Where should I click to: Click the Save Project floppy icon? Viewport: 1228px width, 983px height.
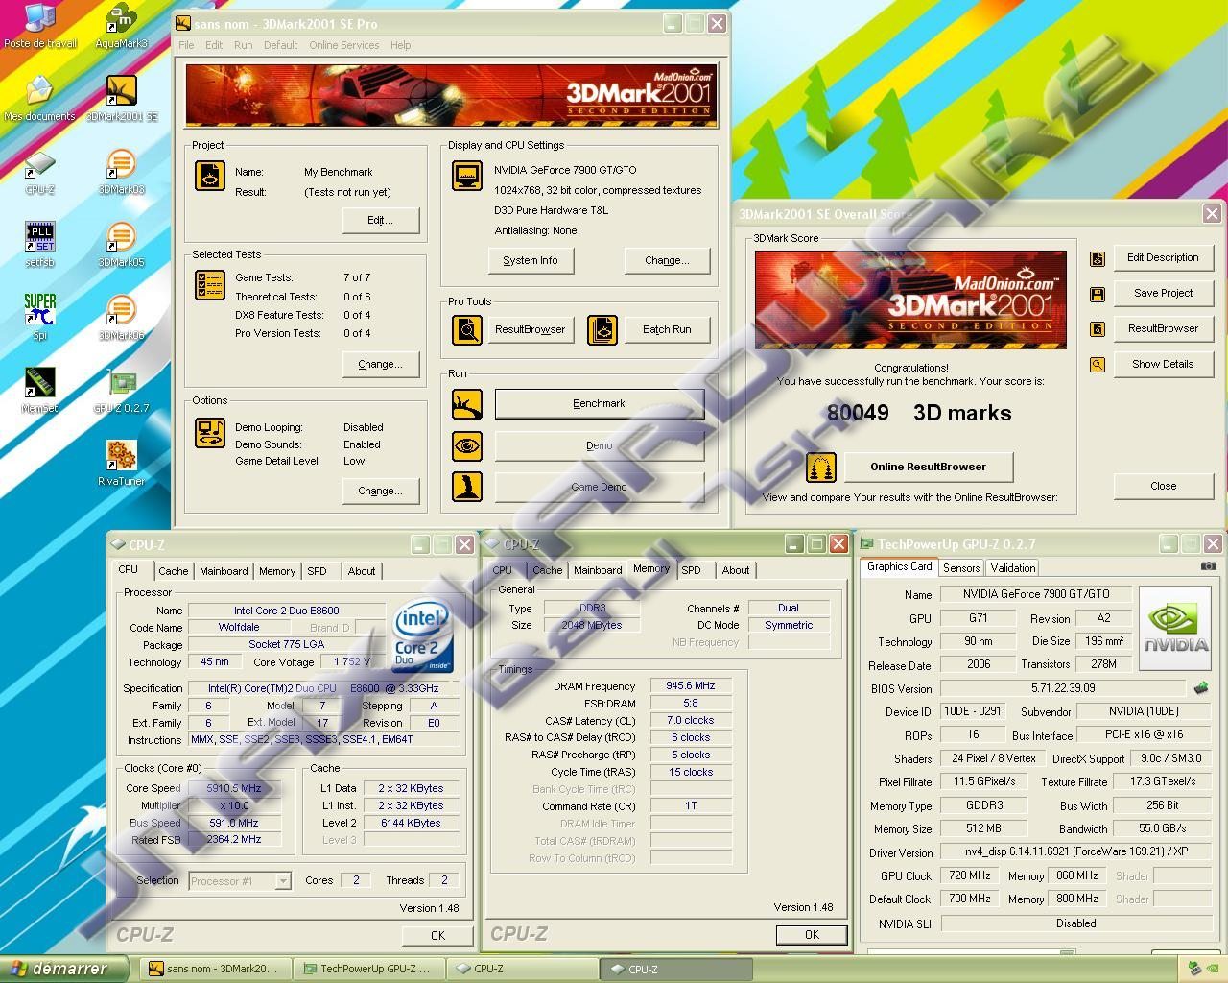coord(1098,294)
